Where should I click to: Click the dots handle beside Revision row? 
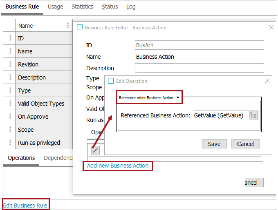(10, 64)
